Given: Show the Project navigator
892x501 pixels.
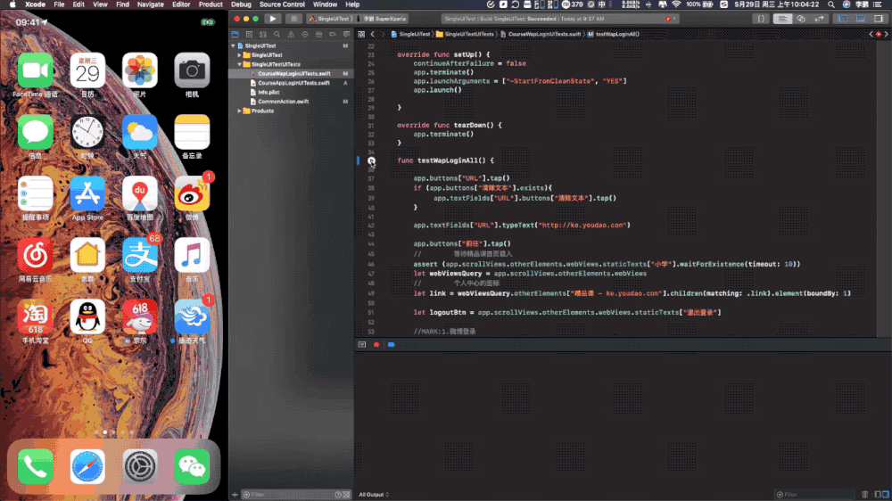Looking at the screenshot, I should (235, 34).
